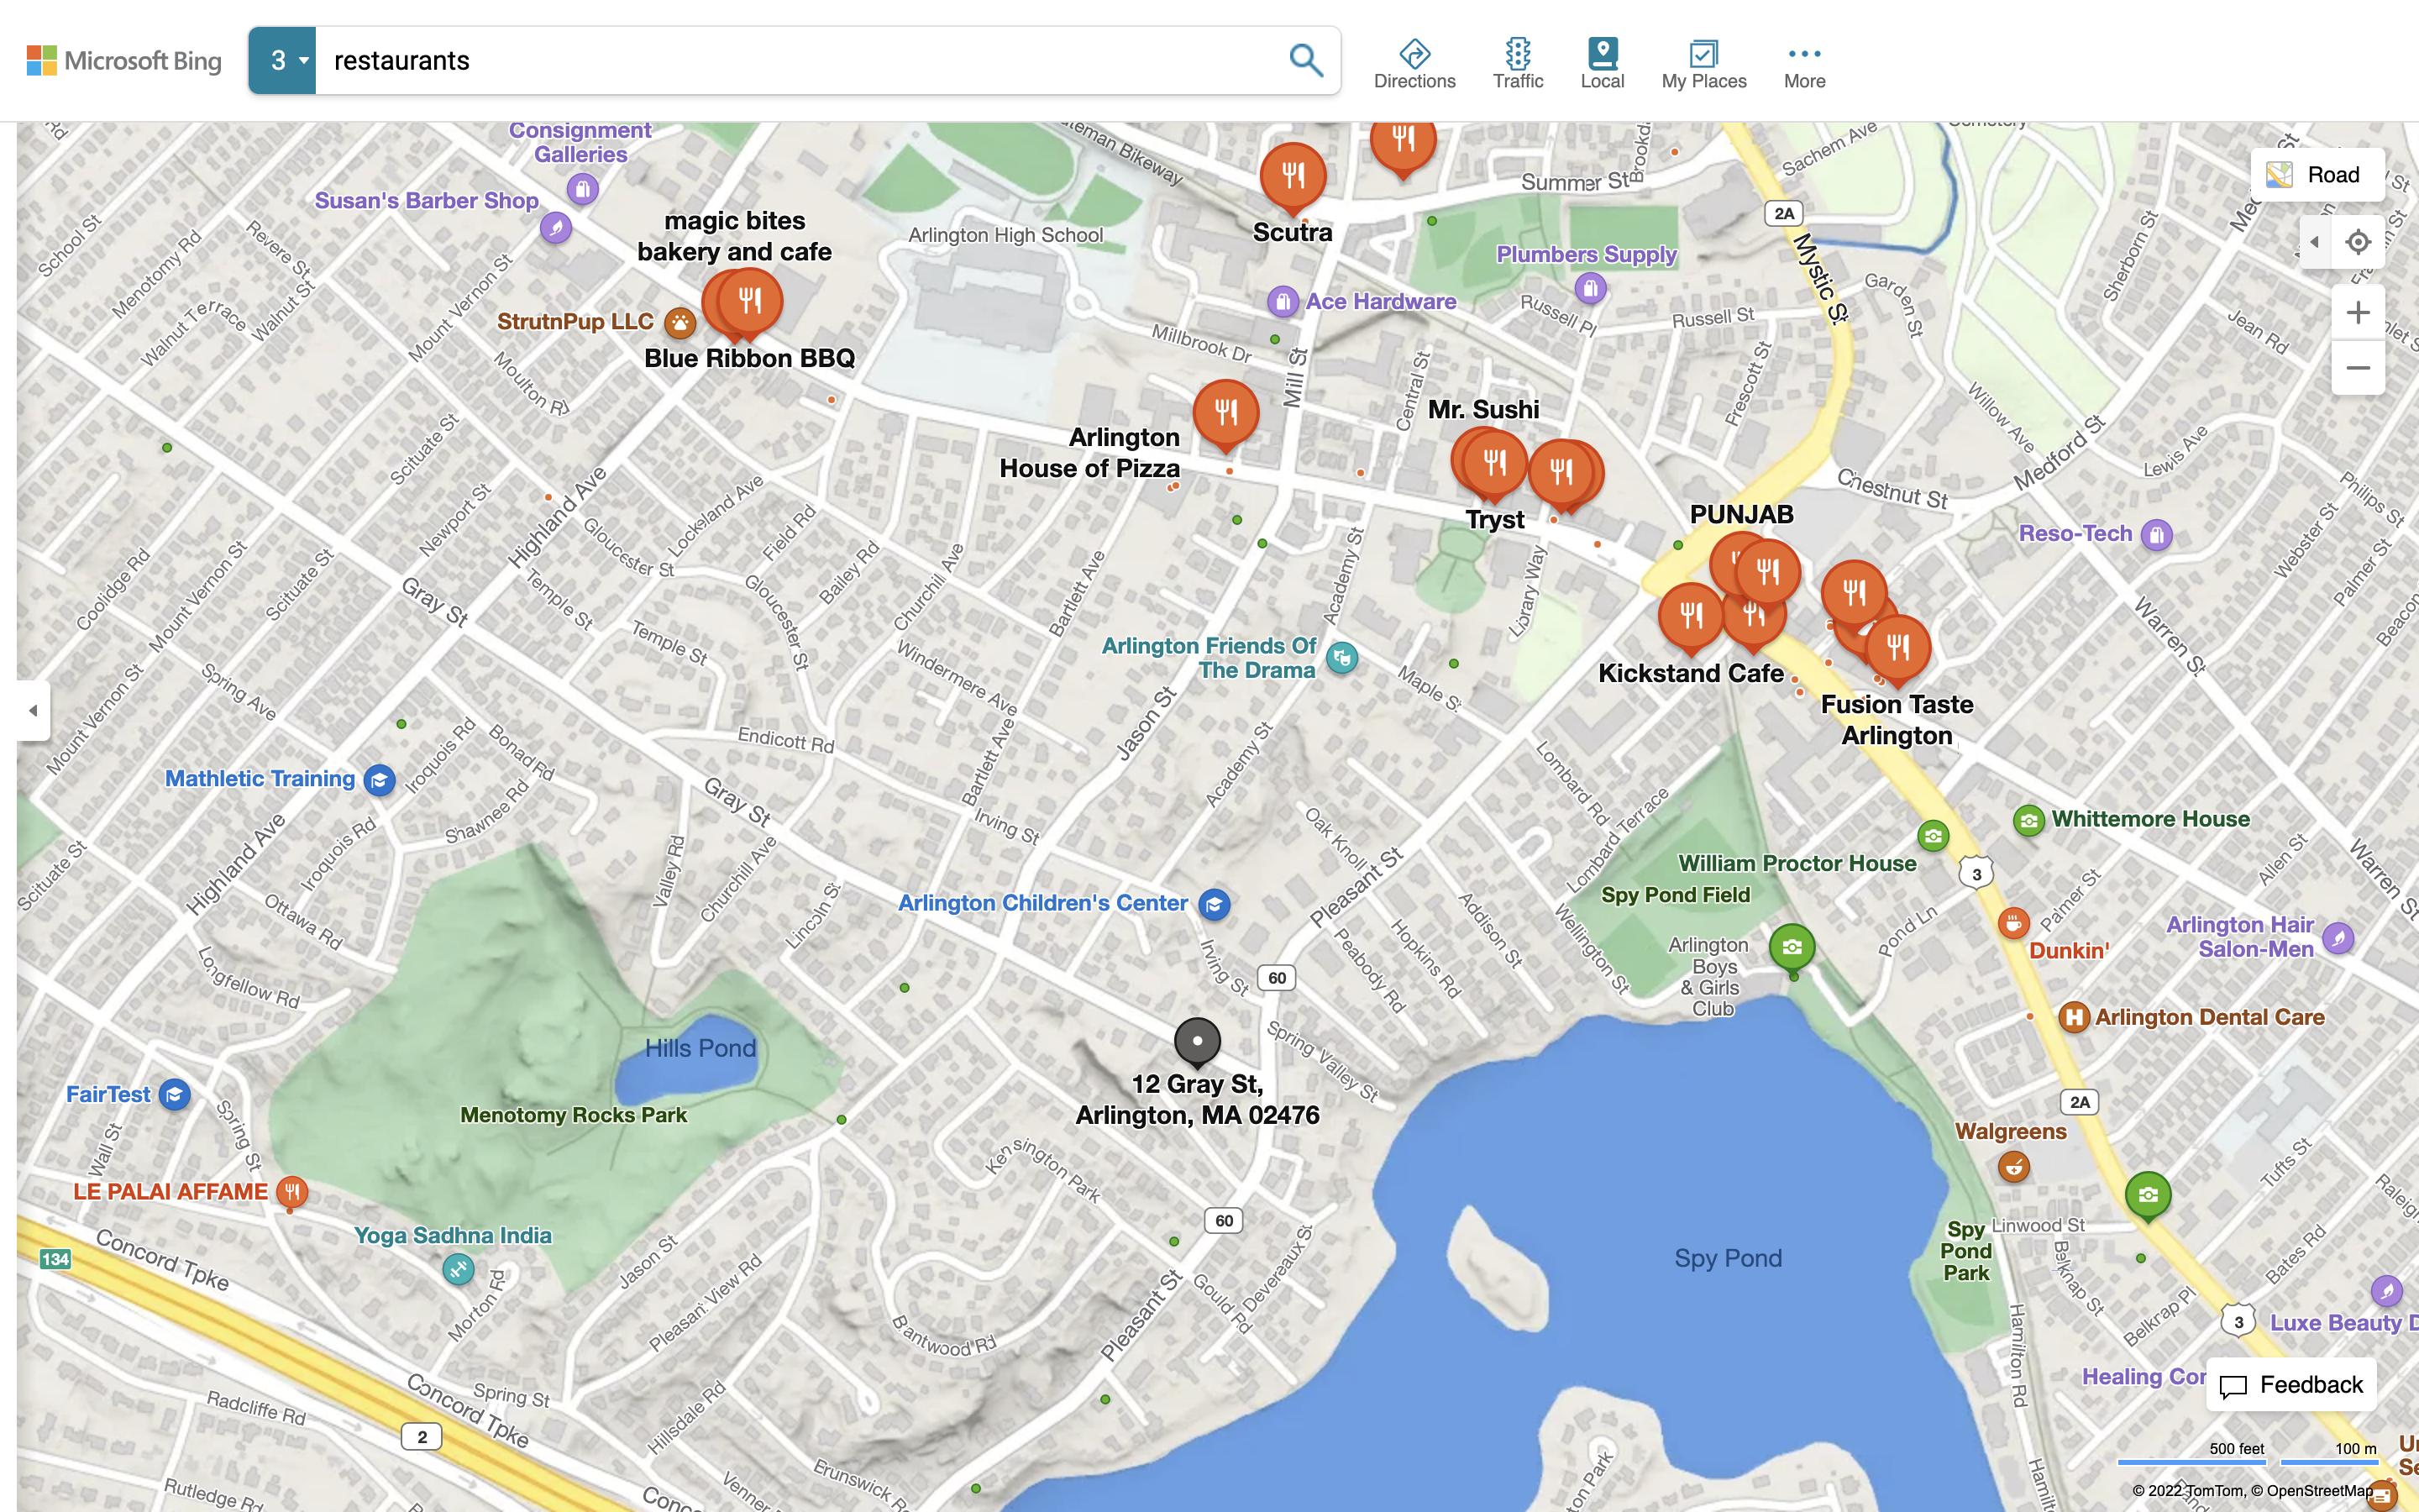Switch the Road map style
The width and height of the screenshot is (2419, 1512).
click(x=2317, y=175)
